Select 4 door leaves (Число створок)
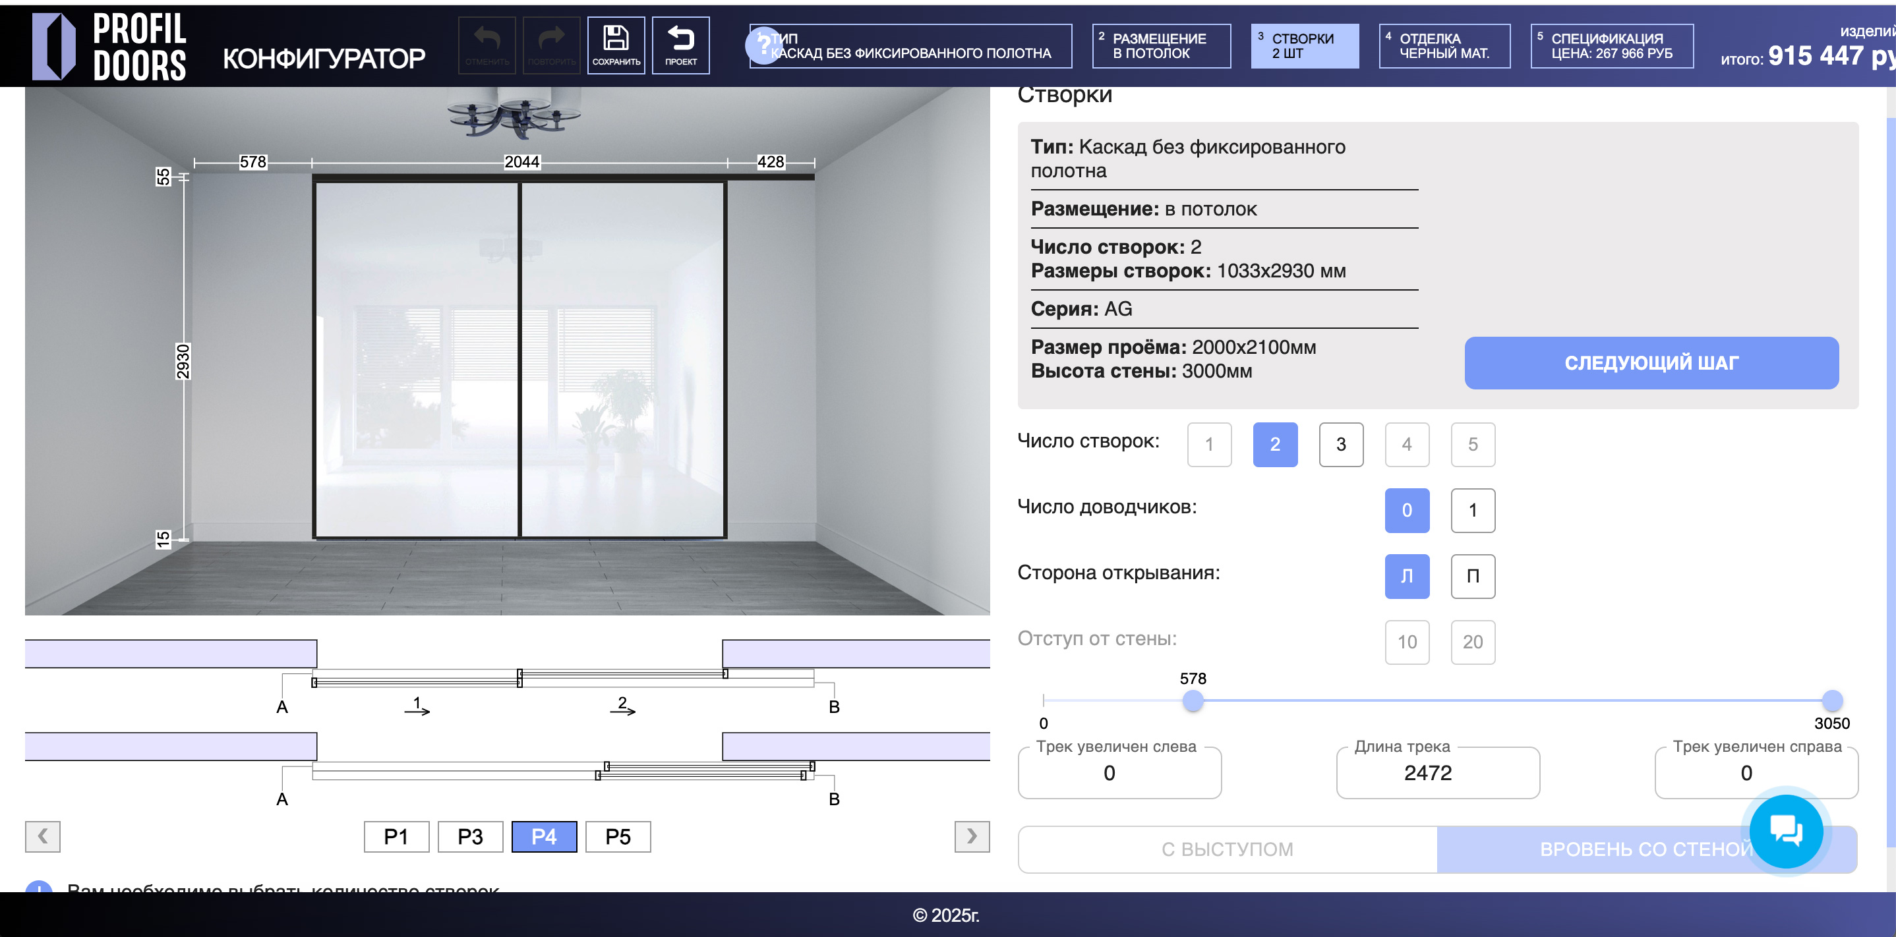 coord(1407,444)
